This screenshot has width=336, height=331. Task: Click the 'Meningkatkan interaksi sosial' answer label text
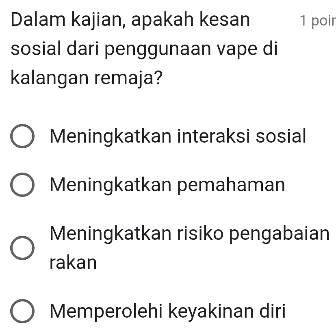click(177, 135)
